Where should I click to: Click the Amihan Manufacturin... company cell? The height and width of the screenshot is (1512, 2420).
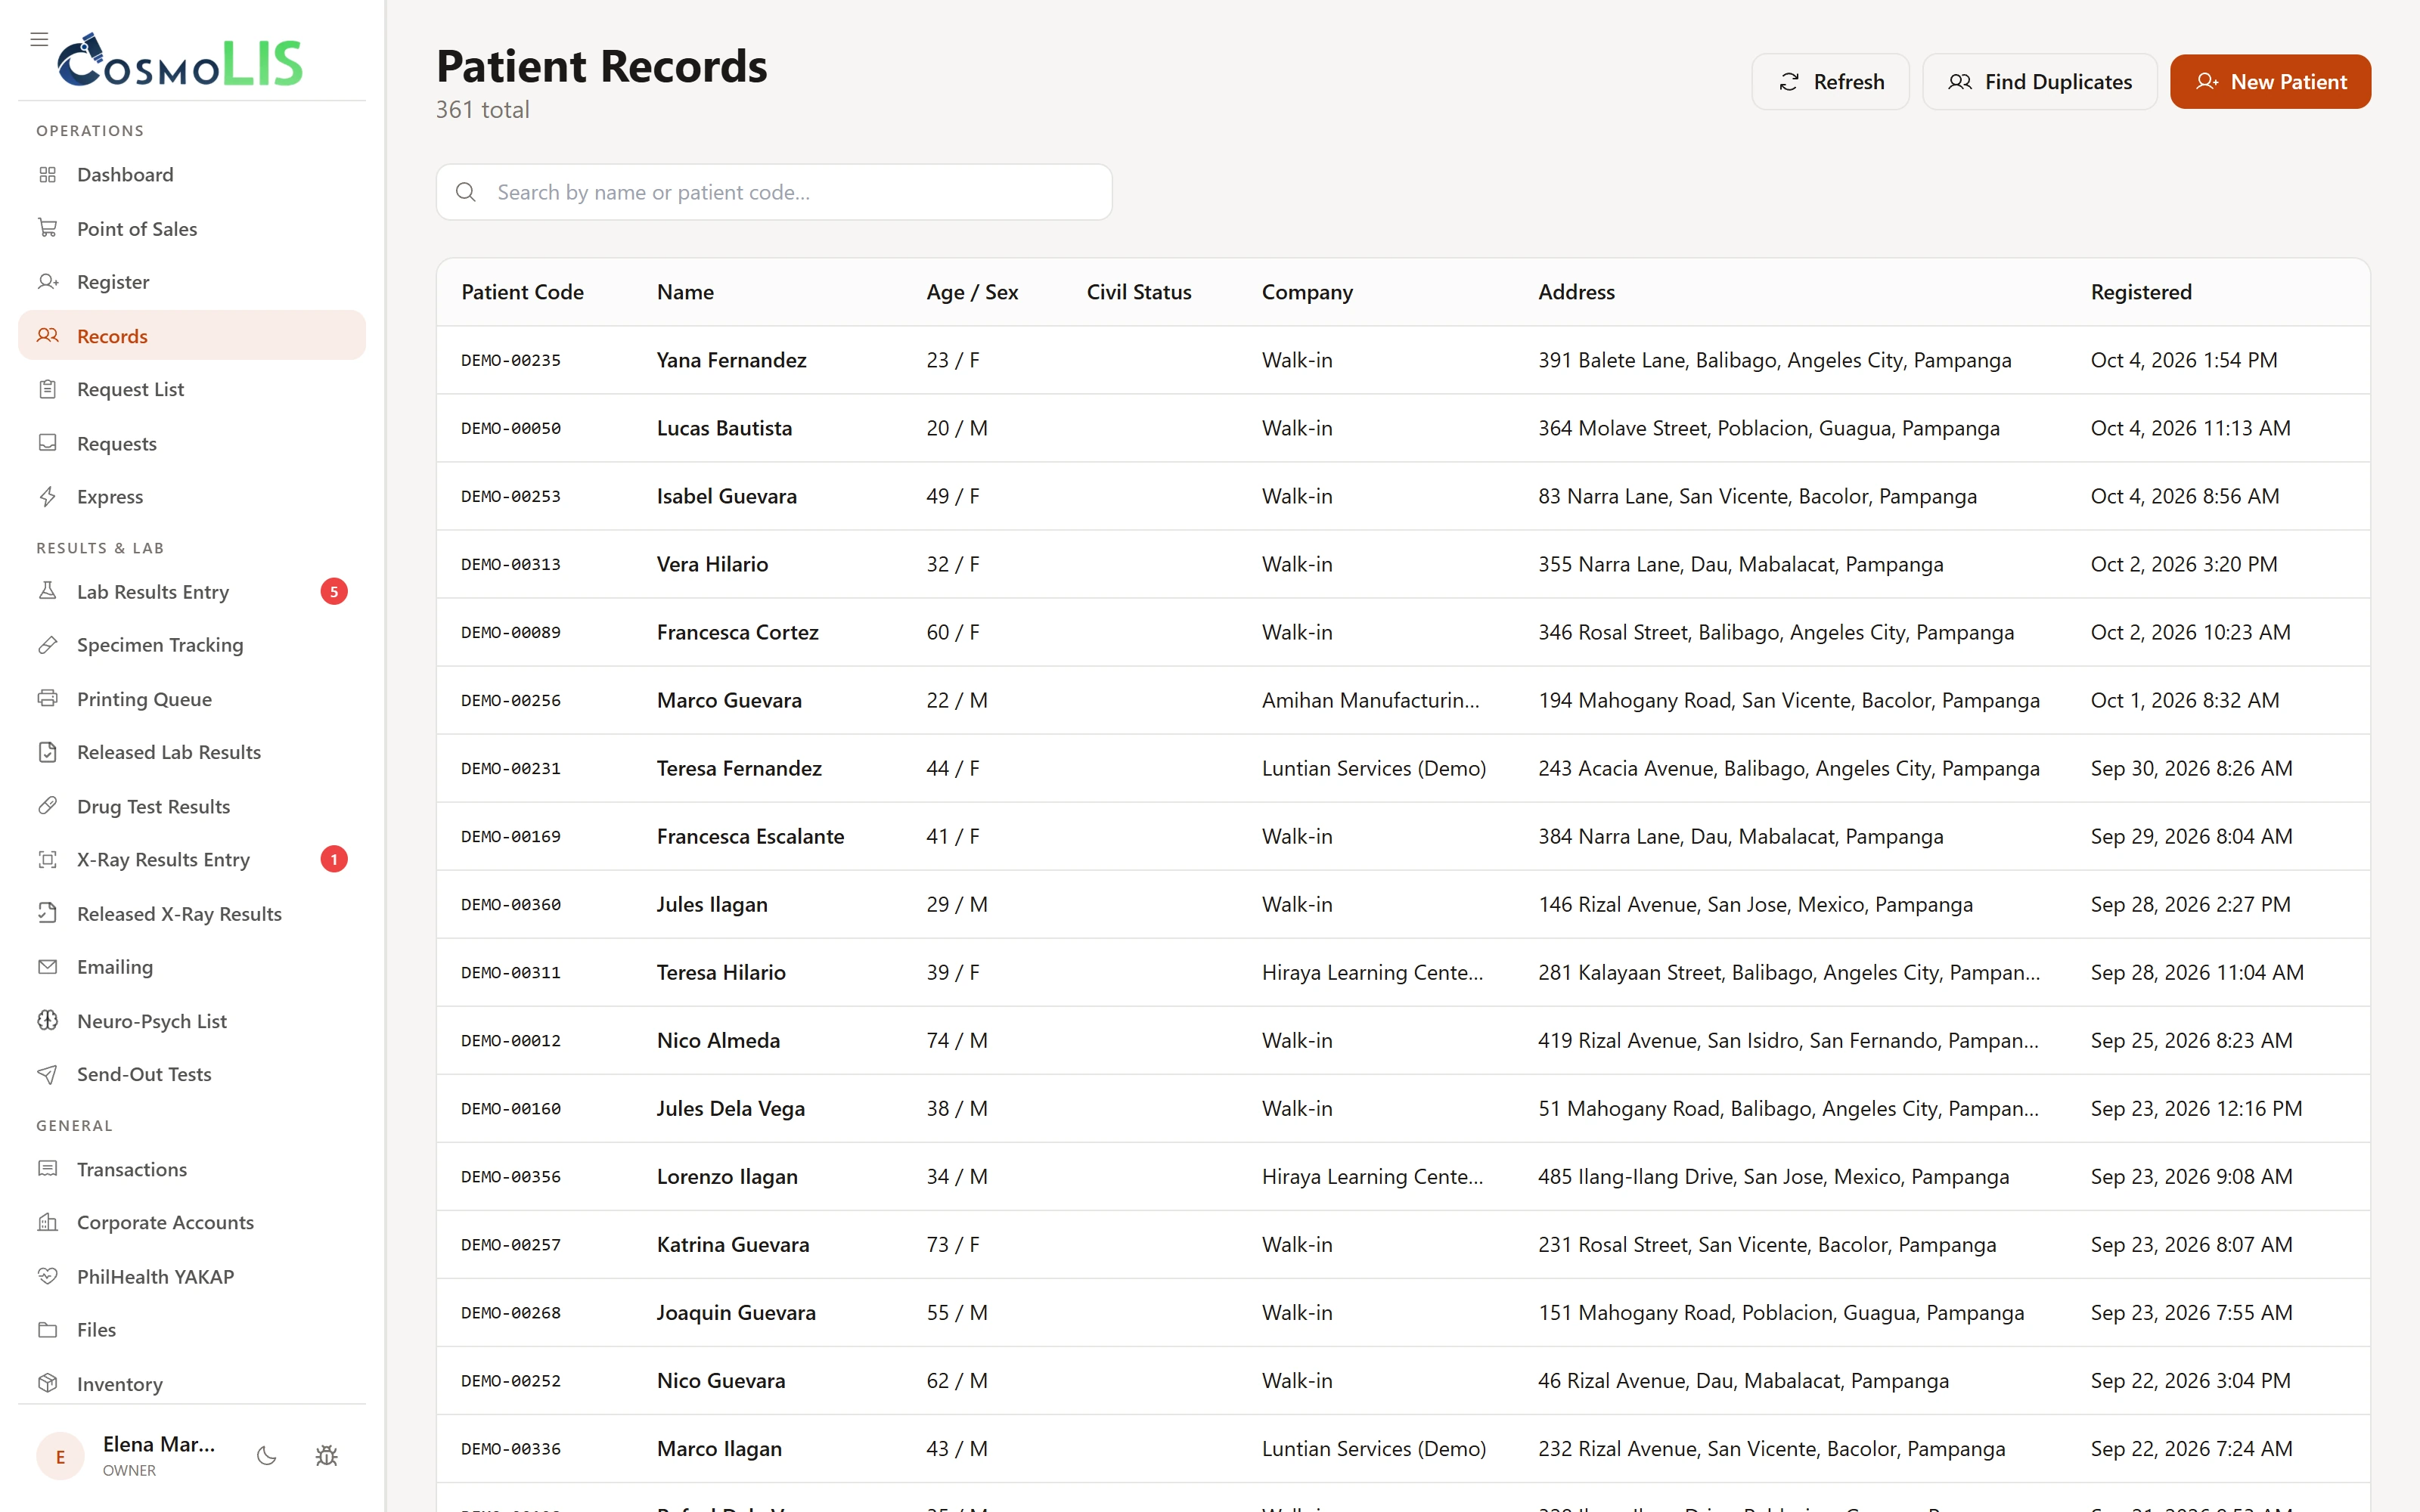[1370, 700]
